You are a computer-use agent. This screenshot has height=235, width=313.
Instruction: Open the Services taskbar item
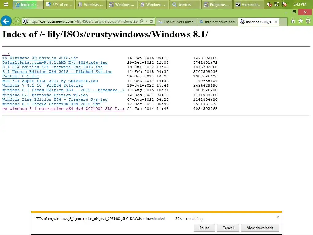[185, 4]
